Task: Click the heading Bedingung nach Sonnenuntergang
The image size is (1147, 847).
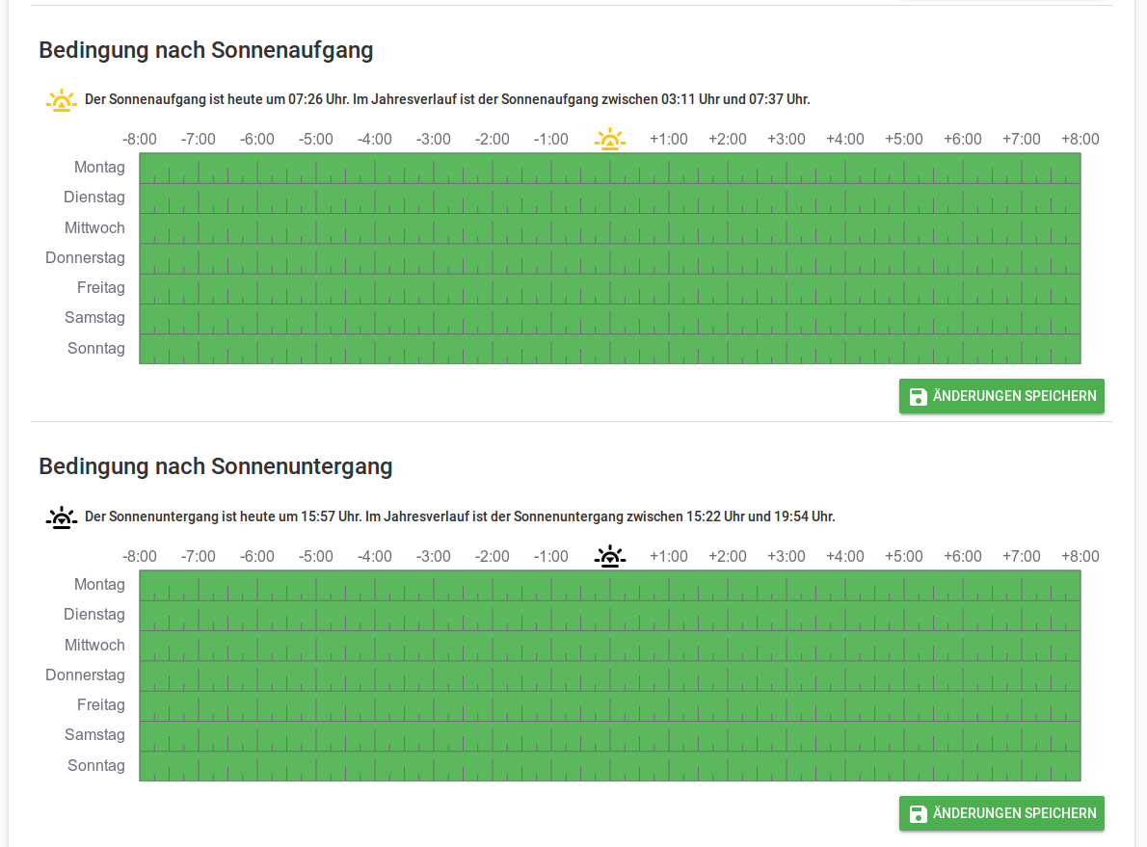Action: coord(215,466)
